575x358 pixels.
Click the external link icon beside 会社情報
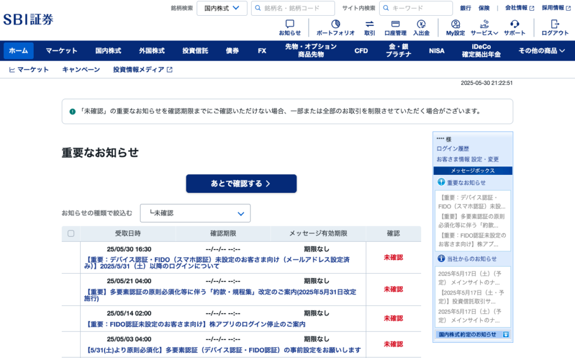[532, 8]
